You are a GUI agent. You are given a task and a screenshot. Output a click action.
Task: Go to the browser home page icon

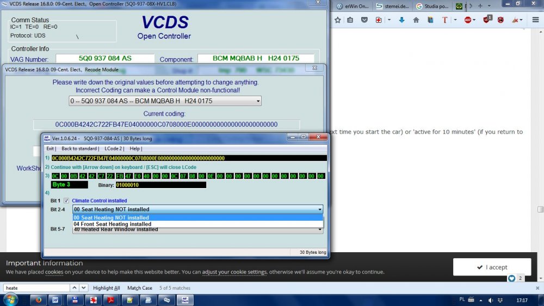pyautogui.click(x=416, y=20)
